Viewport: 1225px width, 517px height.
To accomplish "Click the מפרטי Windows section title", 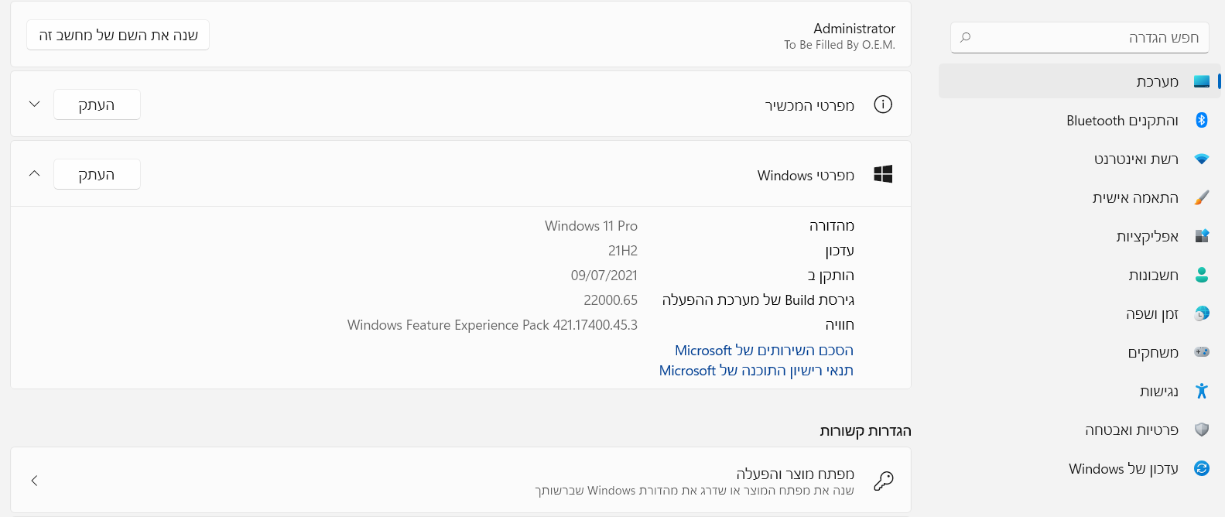I will [x=806, y=176].
